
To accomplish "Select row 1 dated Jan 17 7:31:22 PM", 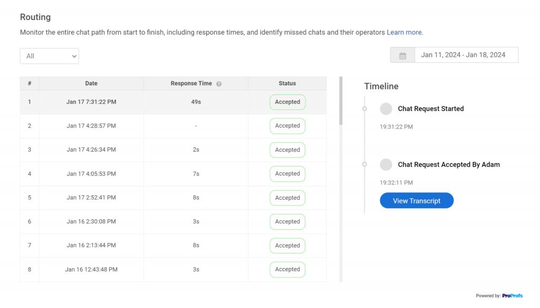I will [173, 102].
